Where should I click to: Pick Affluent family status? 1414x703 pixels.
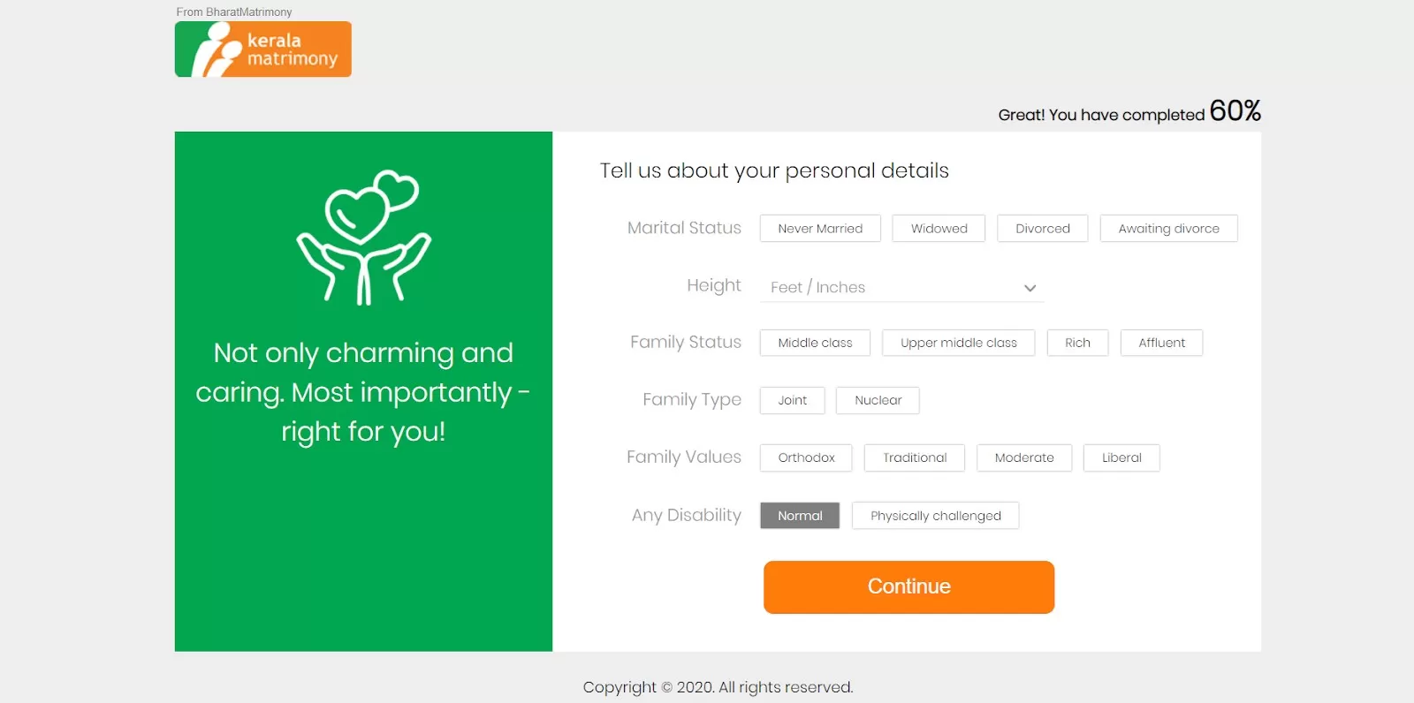pos(1161,343)
